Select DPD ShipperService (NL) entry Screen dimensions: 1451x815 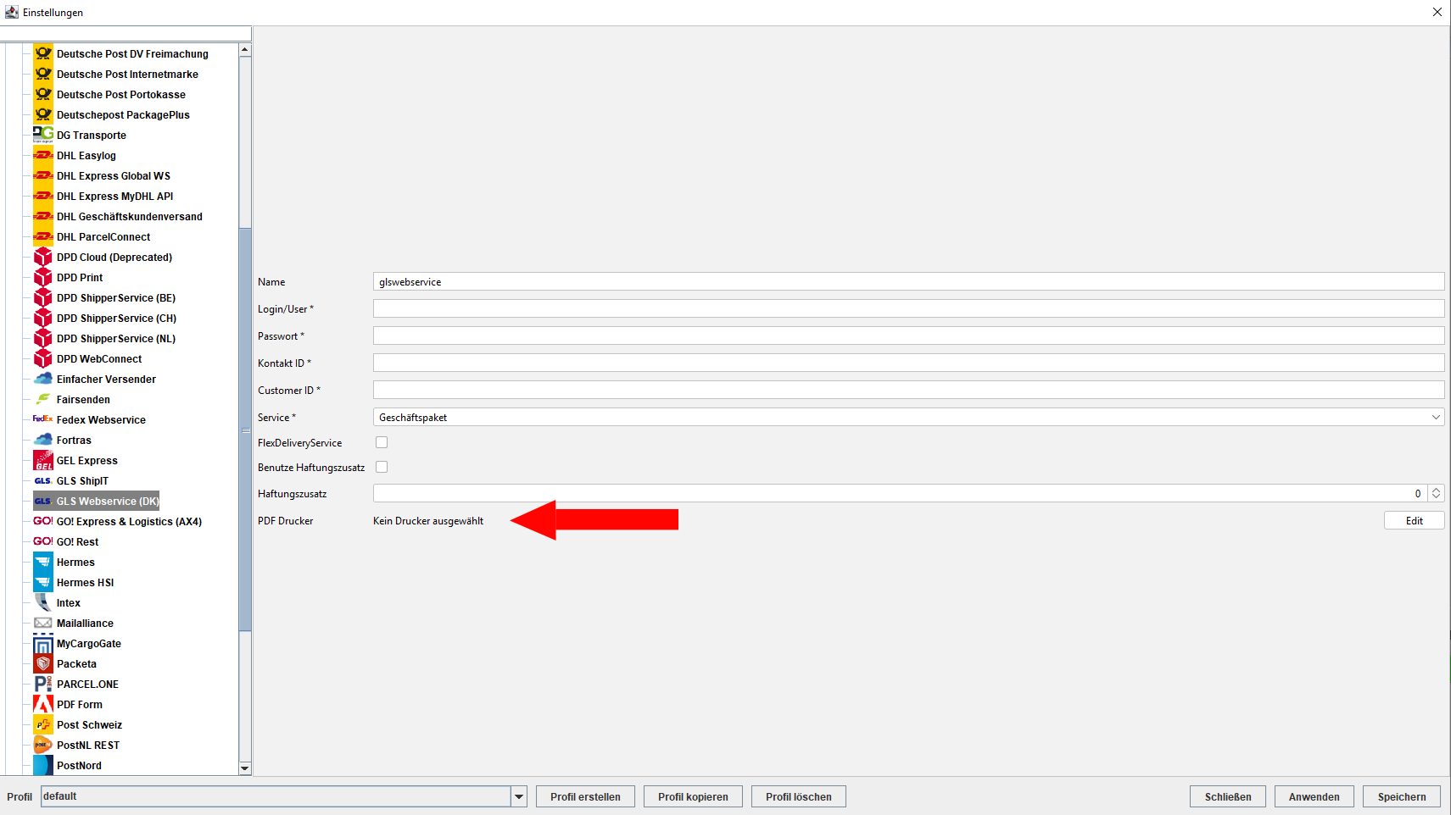coord(116,338)
